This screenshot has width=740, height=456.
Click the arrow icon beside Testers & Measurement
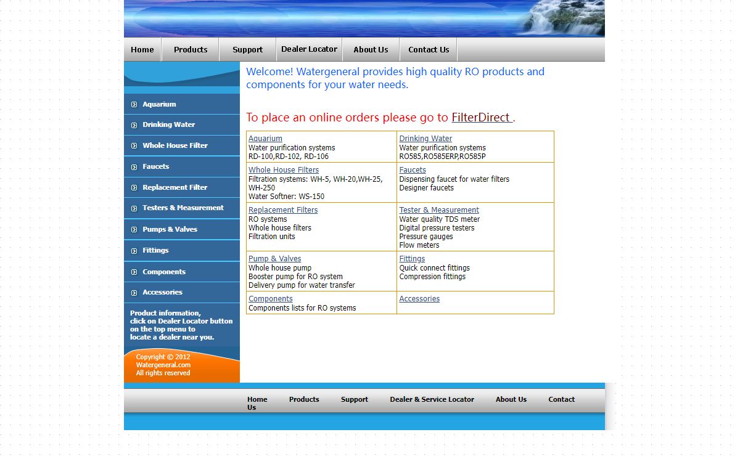(x=134, y=208)
